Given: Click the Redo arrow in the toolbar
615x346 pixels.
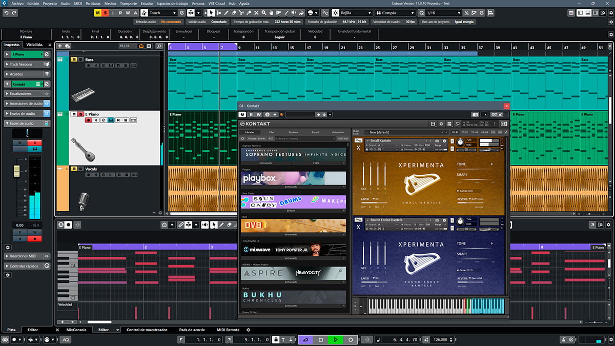Looking at the screenshot, I should pyautogui.click(x=13, y=12).
